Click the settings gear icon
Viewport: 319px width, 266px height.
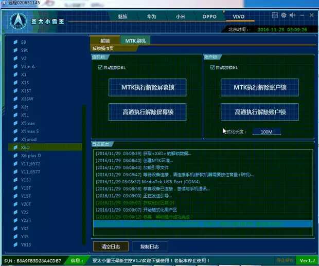(283, 15)
